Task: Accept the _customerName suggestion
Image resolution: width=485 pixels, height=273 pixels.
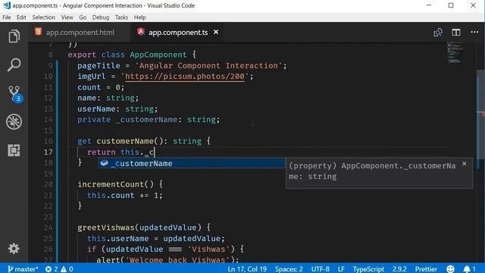Action: [192, 163]
